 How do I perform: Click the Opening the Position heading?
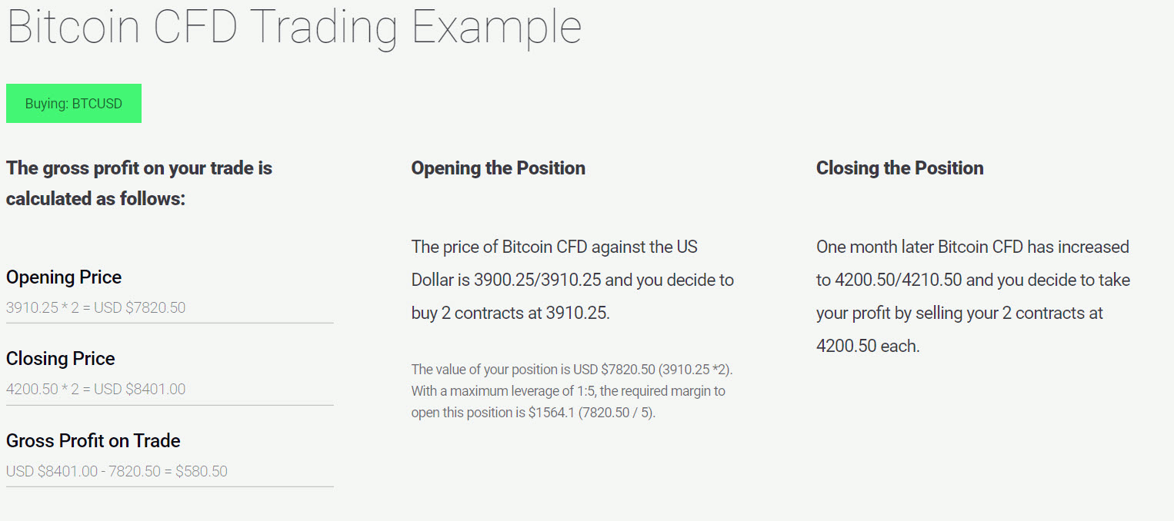coord(498,168)
